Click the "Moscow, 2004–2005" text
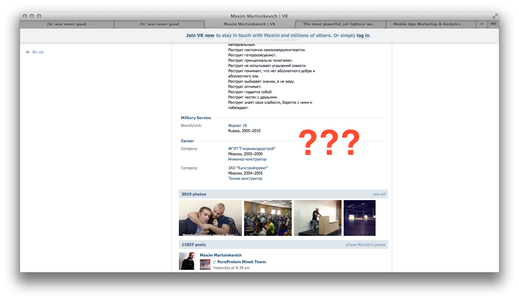Screen dimensions: 519x300 245,173
